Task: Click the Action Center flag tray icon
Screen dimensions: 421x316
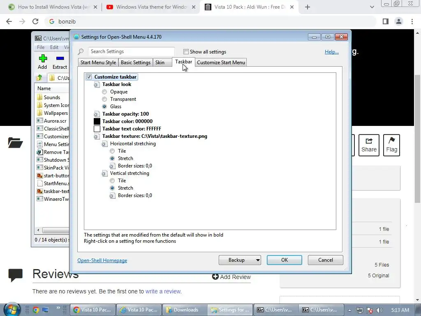Action: point(370,310)
